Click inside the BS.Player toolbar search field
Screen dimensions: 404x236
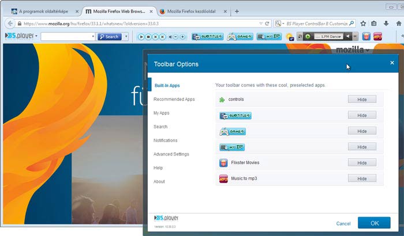tap(66, 36)
